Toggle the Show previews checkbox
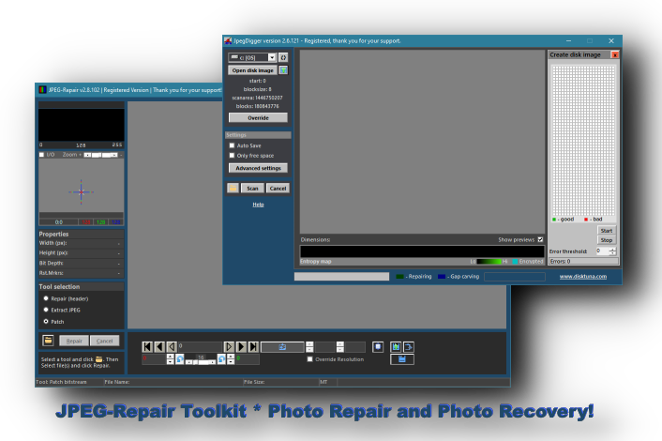662x441 pixels. (539, 239)
